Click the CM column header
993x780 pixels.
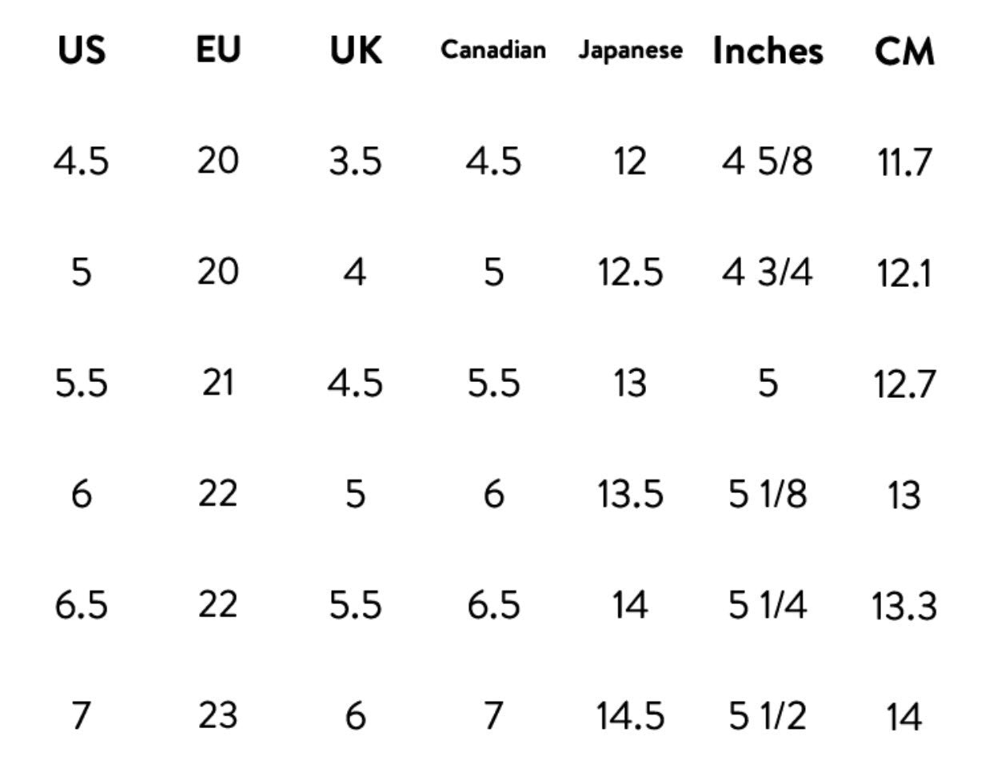[x=904, y=52]
